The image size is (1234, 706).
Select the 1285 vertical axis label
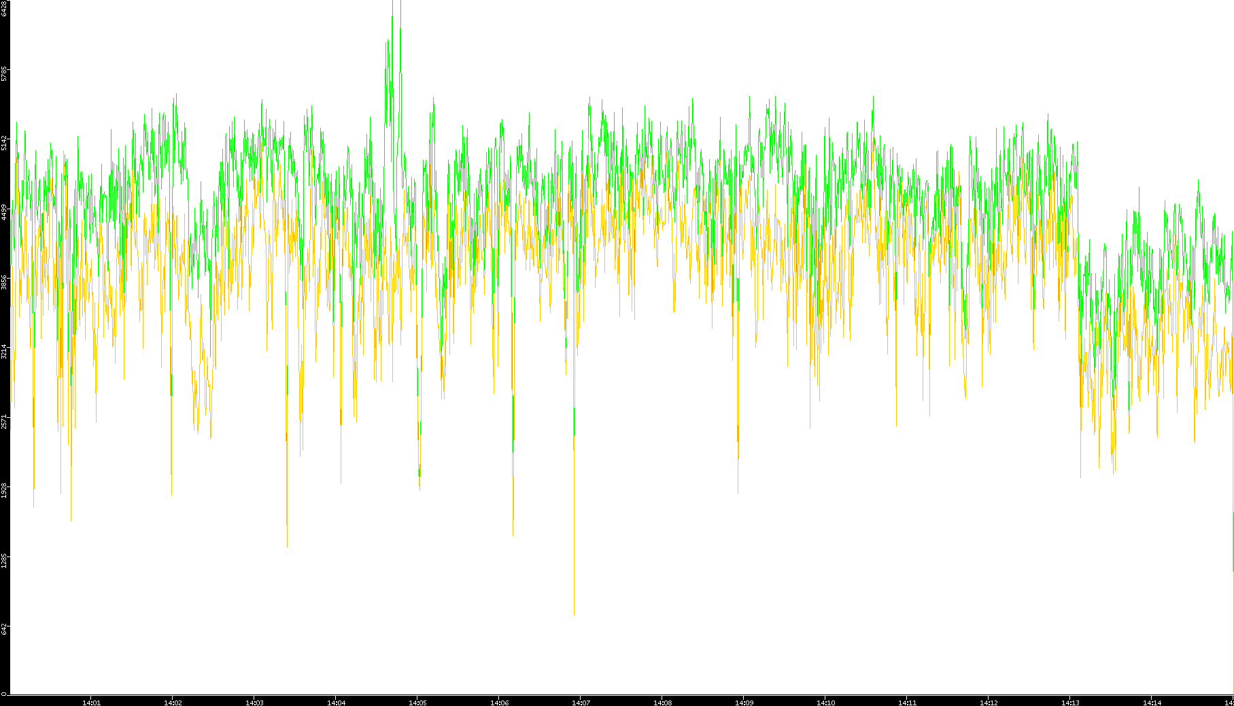click(4, 560)
